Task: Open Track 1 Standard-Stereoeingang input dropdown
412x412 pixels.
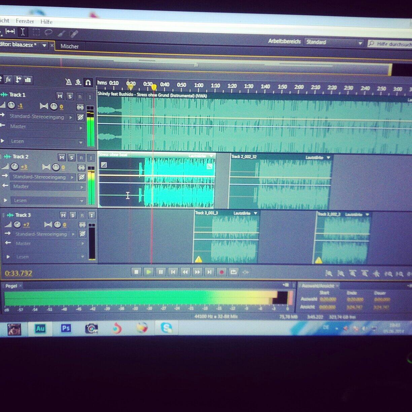Action: [x=40, y=117]
